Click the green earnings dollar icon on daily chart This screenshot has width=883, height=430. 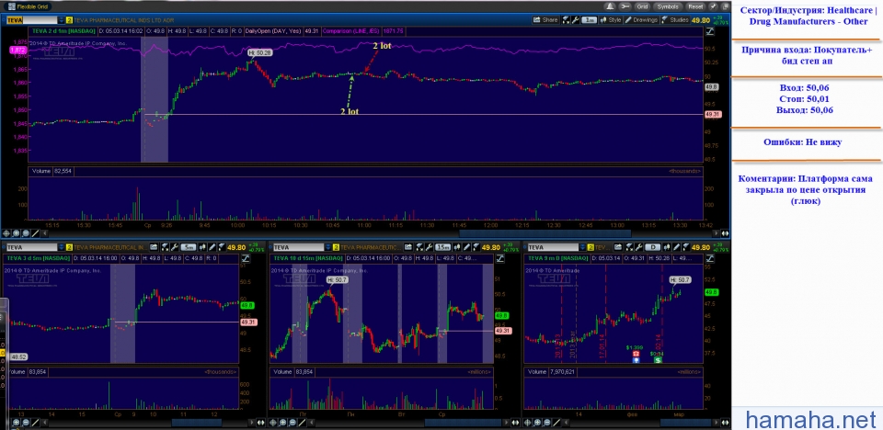[657, 360]
